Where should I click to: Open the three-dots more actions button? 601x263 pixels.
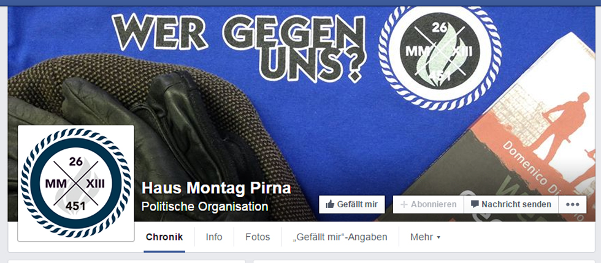(573, 204)
